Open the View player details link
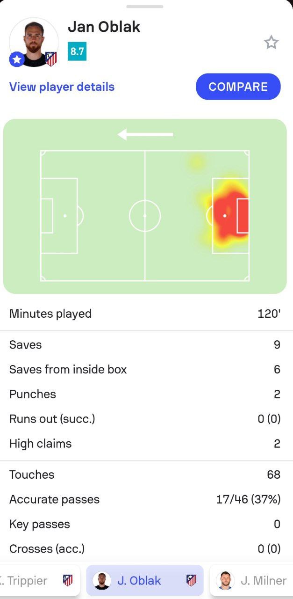293x599 pixels. tap(62, 87)
